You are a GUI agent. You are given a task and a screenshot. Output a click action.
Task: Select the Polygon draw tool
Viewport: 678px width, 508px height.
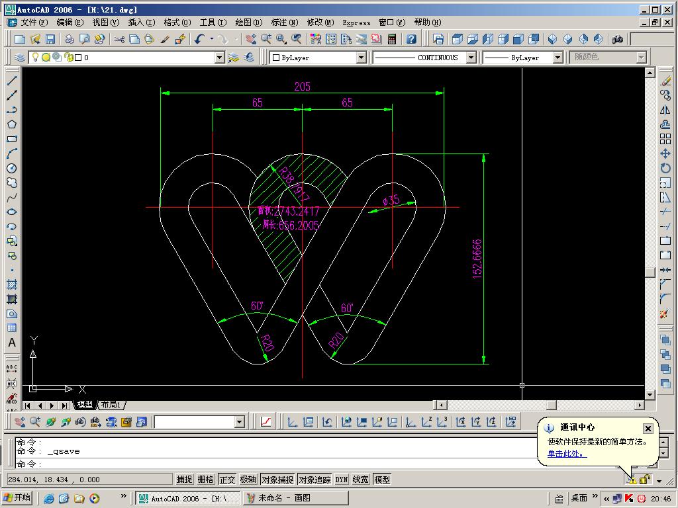coord(12,124)
